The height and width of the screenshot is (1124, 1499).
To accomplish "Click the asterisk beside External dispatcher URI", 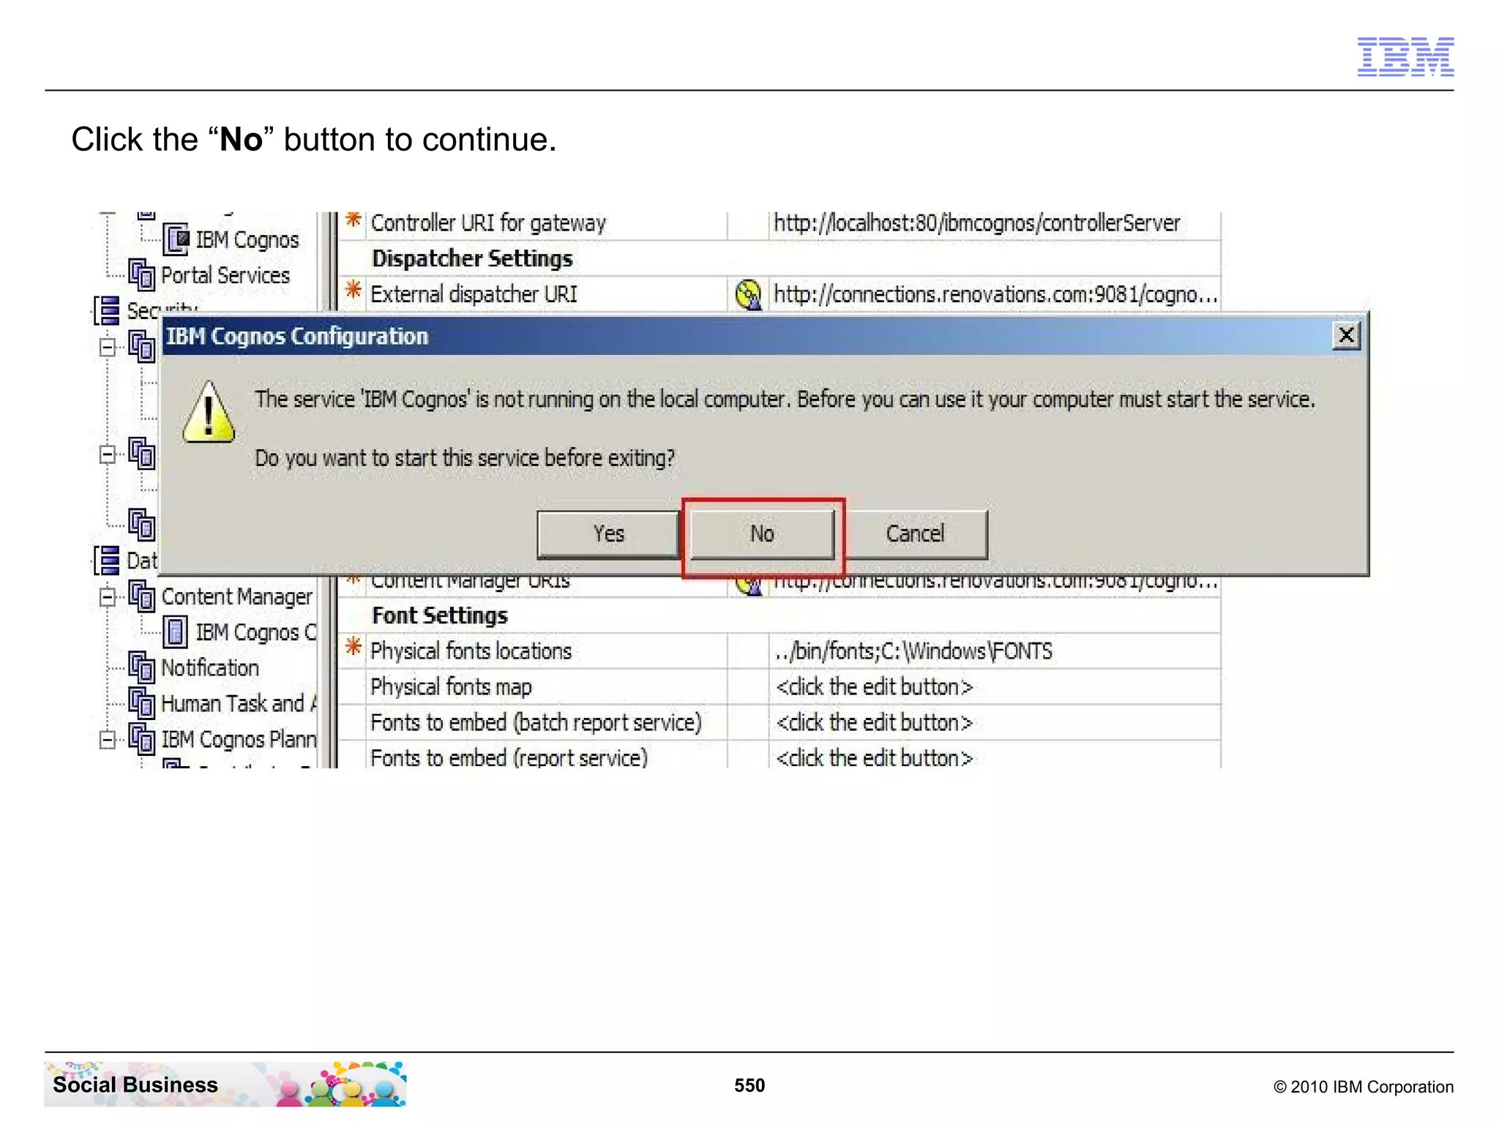I will [x=354, y=289].
